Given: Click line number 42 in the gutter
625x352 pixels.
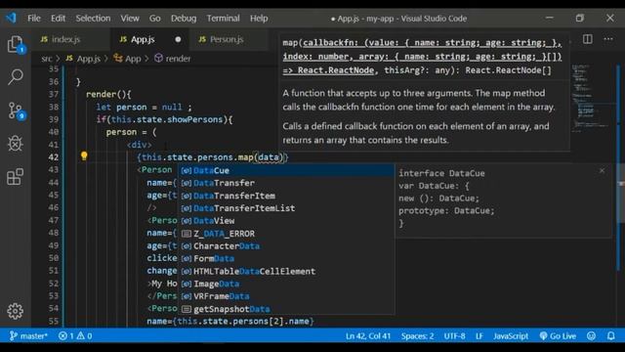Looking at the screenshot, I should [54, 156].
